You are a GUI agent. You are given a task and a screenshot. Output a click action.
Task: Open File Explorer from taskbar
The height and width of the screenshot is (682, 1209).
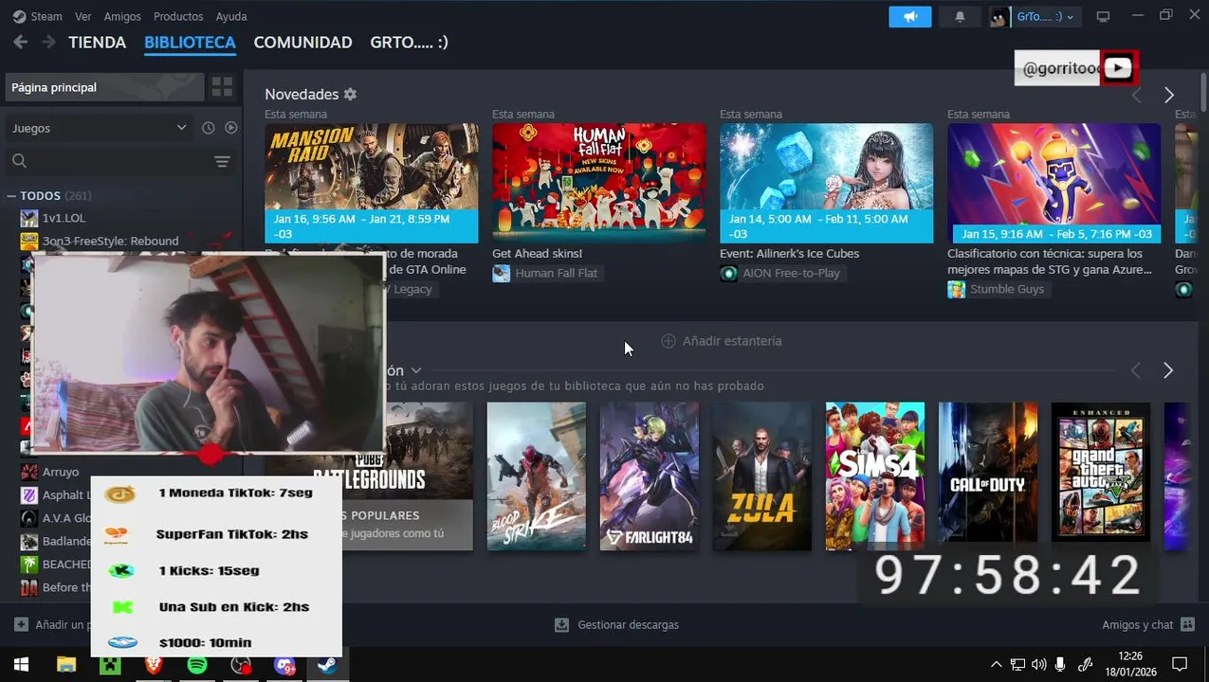[65, 665]
